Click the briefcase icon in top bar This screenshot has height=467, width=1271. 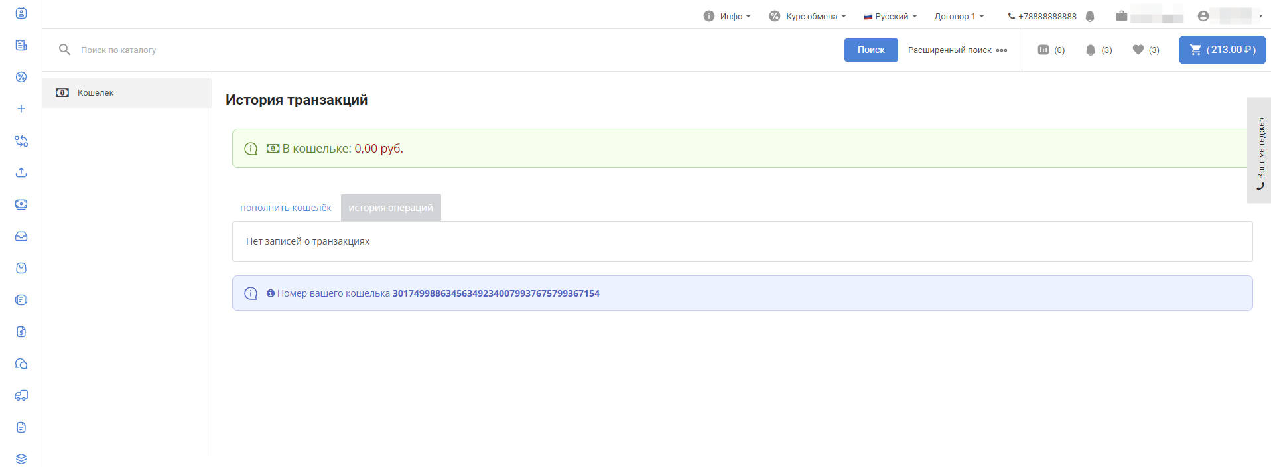1121,16
